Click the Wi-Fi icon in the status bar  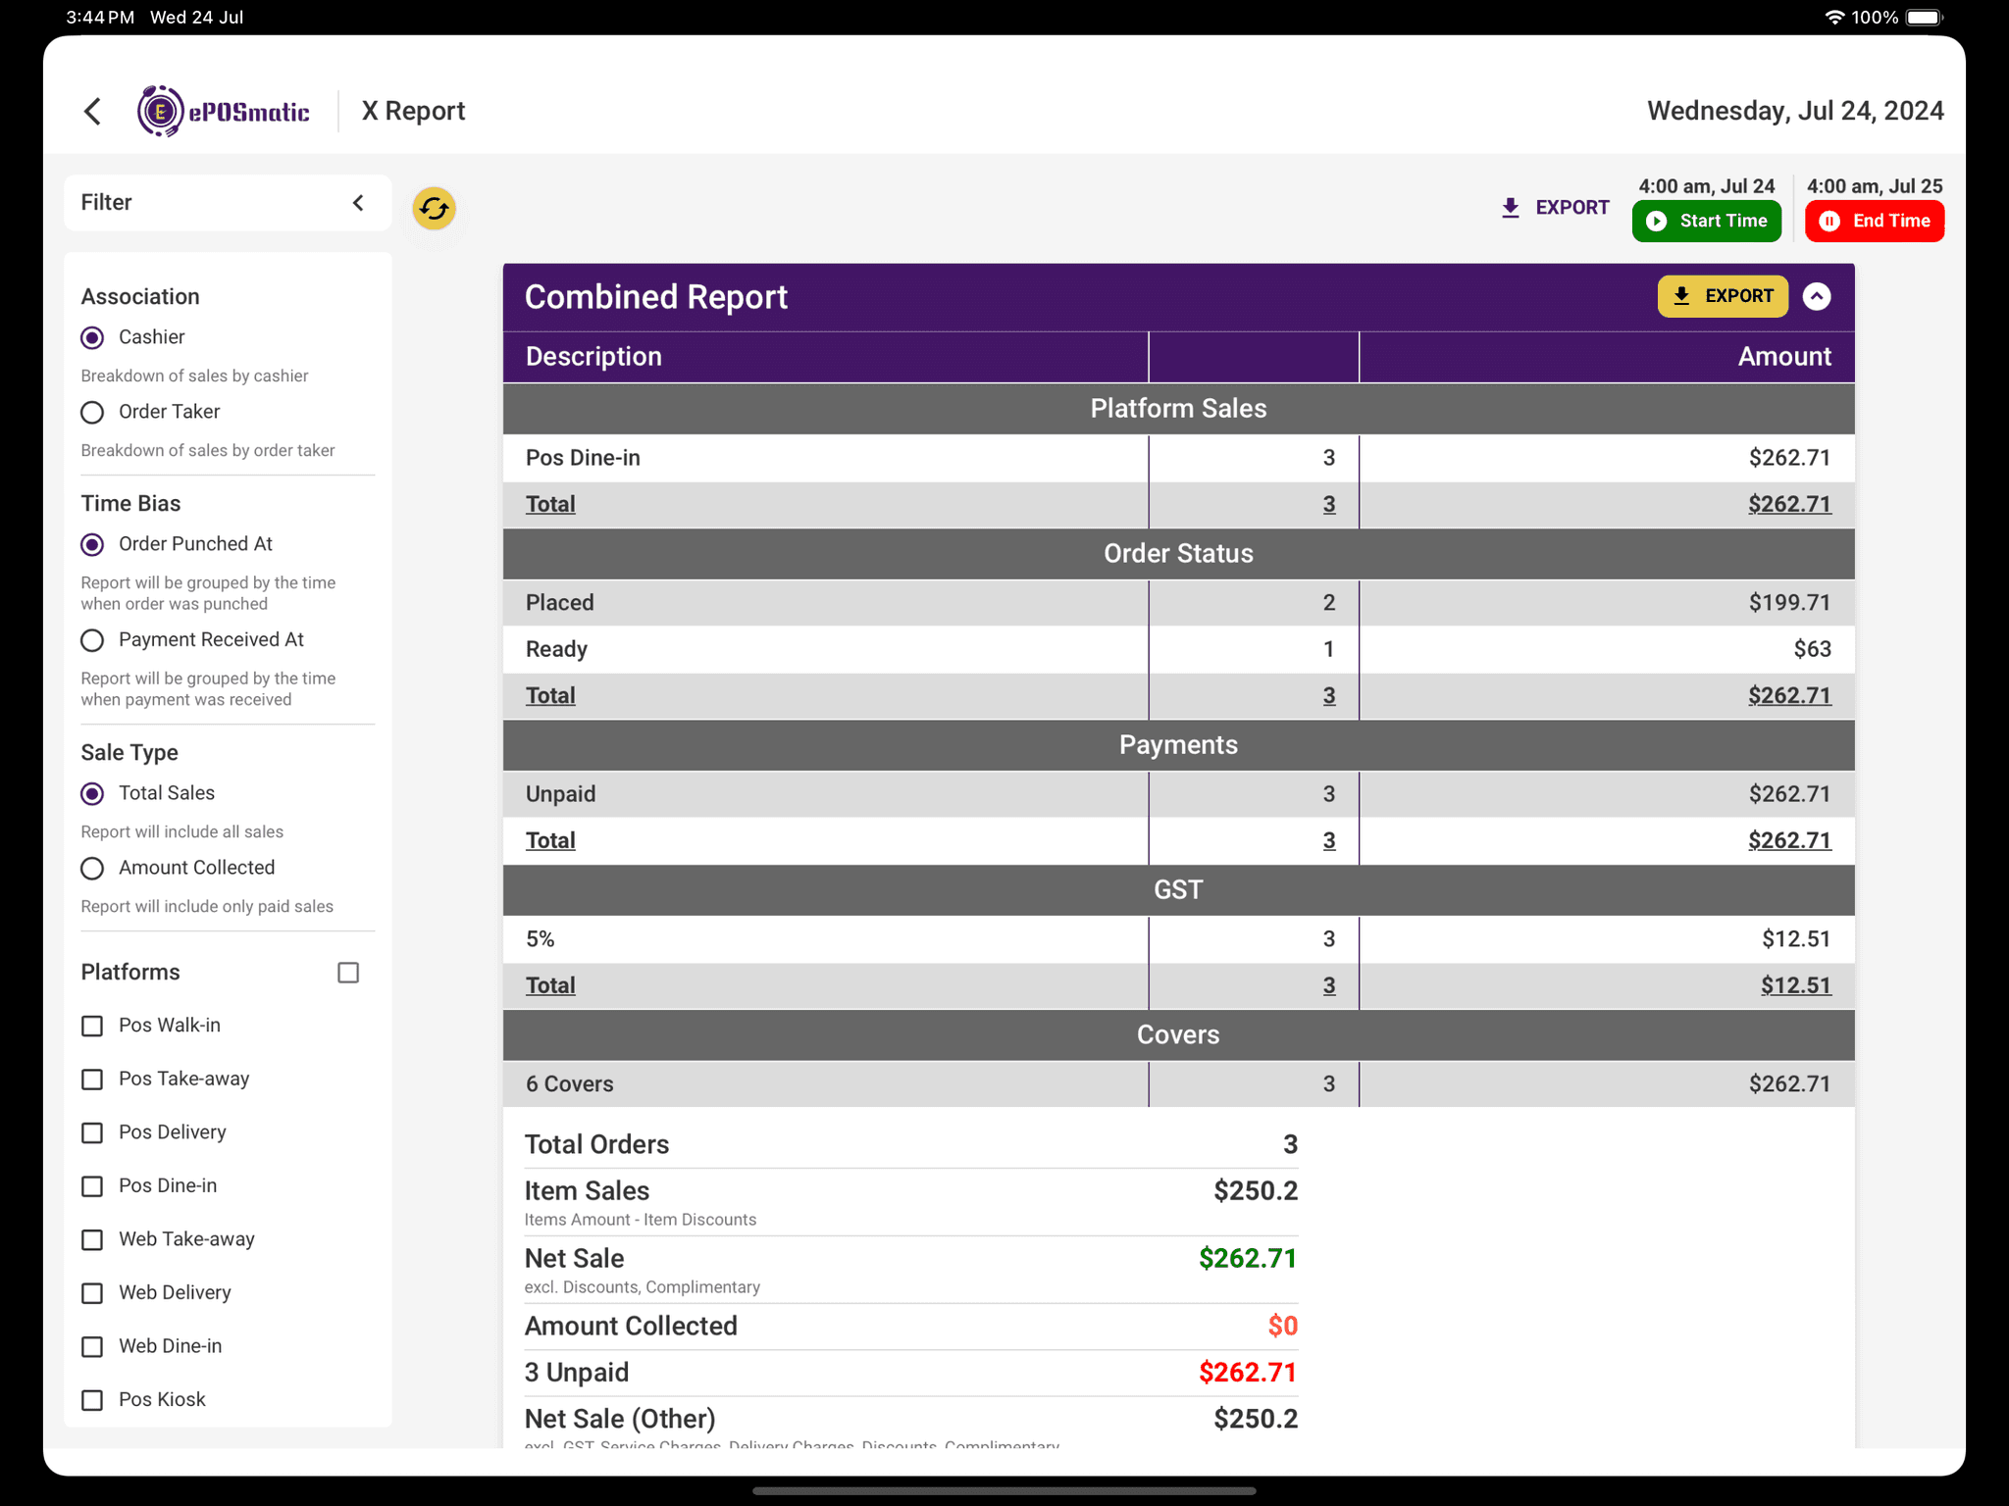[1834, 17]
